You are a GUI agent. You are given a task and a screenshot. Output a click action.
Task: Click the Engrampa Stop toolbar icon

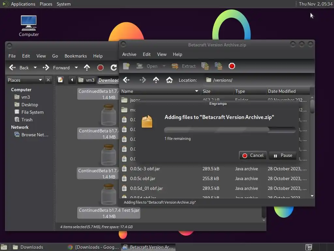pyautogui.click(x=232, y=66)
